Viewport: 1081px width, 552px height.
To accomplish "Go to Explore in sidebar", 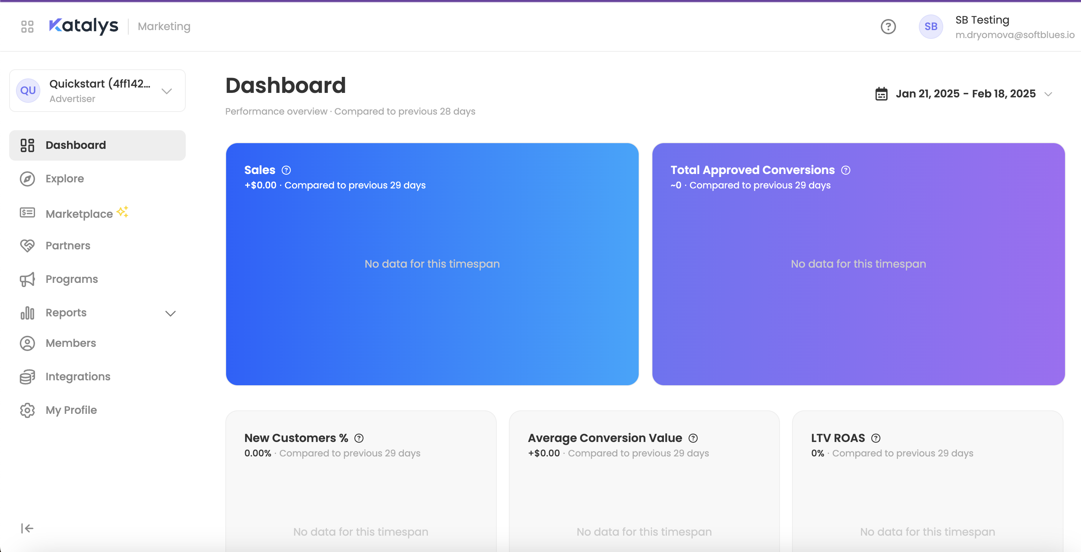I will tap(65, 179).
